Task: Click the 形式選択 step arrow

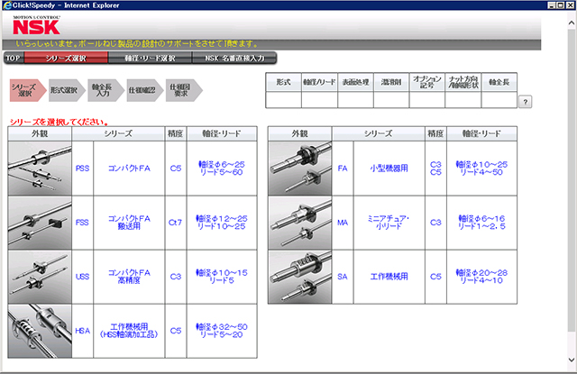Action: (x=67, y=90)
